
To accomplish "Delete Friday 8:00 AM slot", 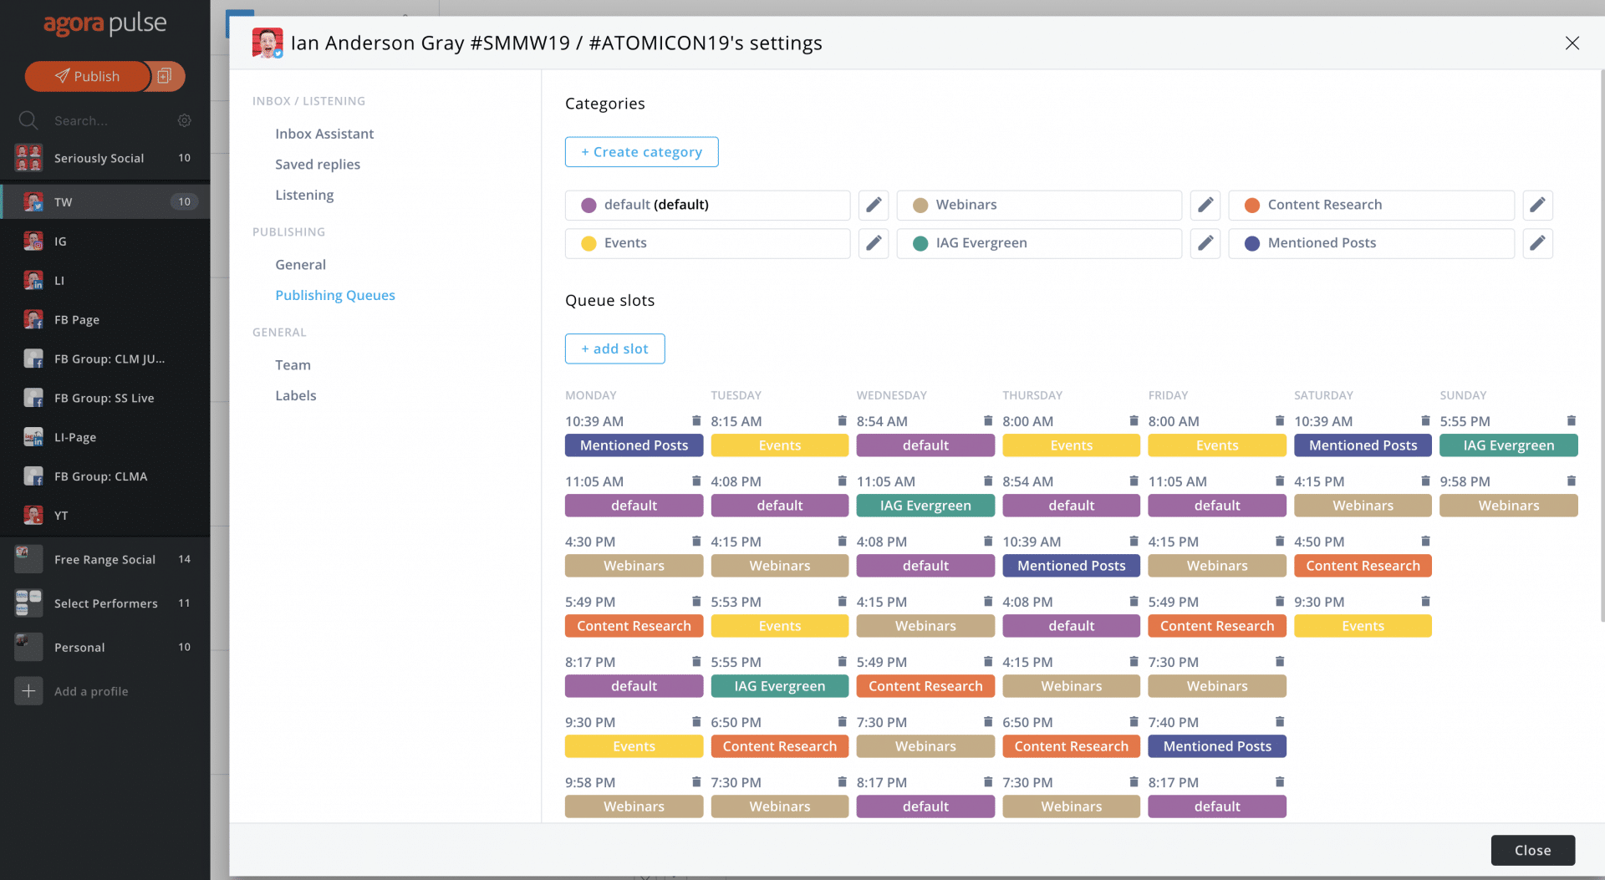I will coord(1279,420).
